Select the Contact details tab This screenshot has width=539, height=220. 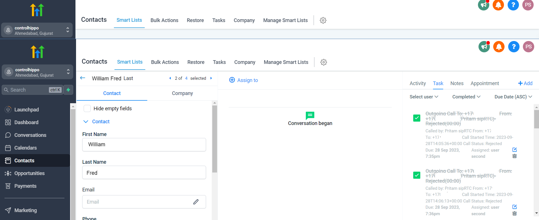click(112, 93)
